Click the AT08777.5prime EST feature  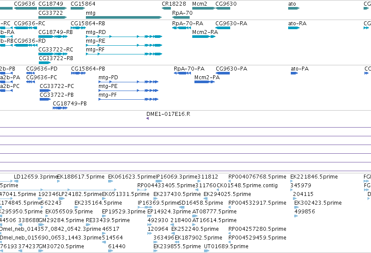click(x=195, y=216)
